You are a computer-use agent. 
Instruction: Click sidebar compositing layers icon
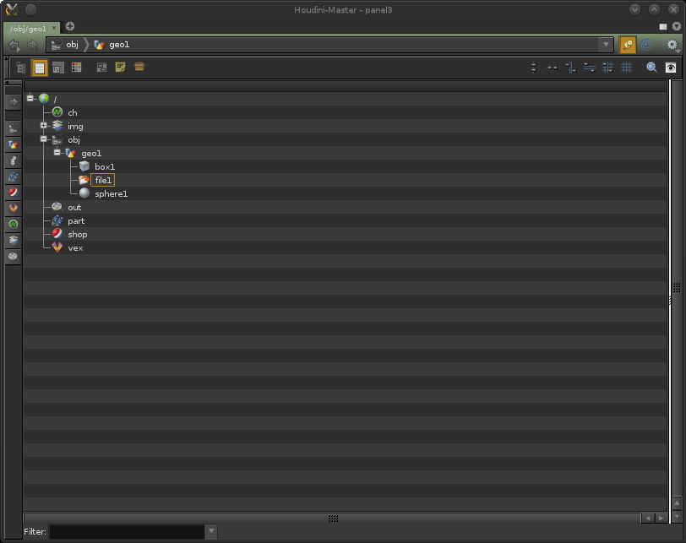[14, 240]
